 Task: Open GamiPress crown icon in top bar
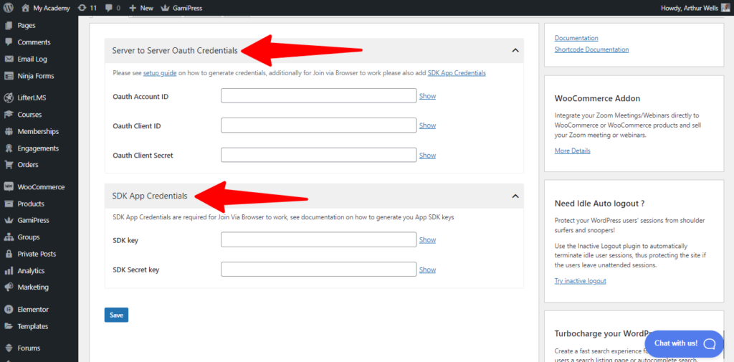[165, 8]
